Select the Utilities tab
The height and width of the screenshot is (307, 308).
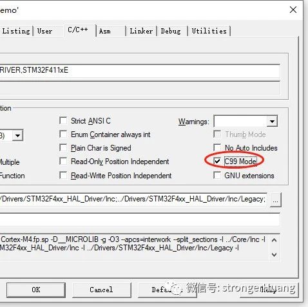209,31
